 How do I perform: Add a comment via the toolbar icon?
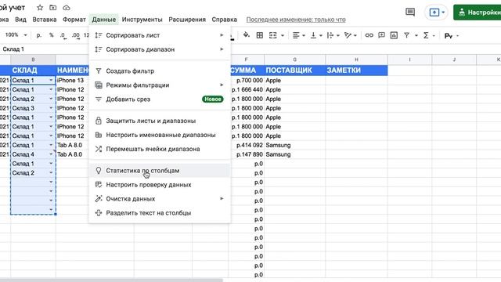pos(381,35)
